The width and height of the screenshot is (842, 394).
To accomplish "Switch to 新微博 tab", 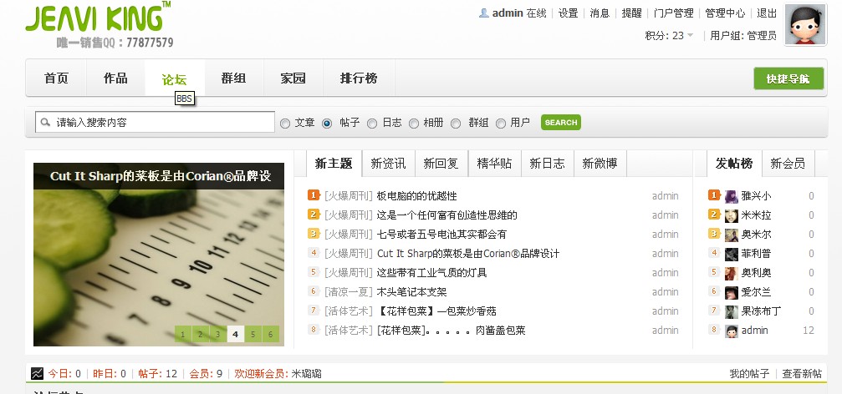I will [x=600, y=164].
